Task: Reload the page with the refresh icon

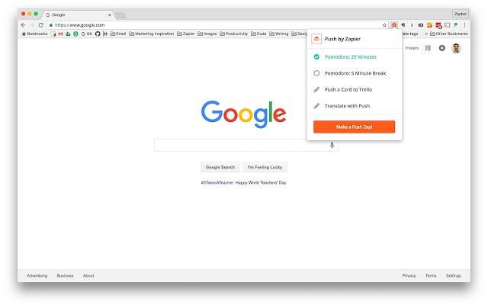Action: (40, 25)
